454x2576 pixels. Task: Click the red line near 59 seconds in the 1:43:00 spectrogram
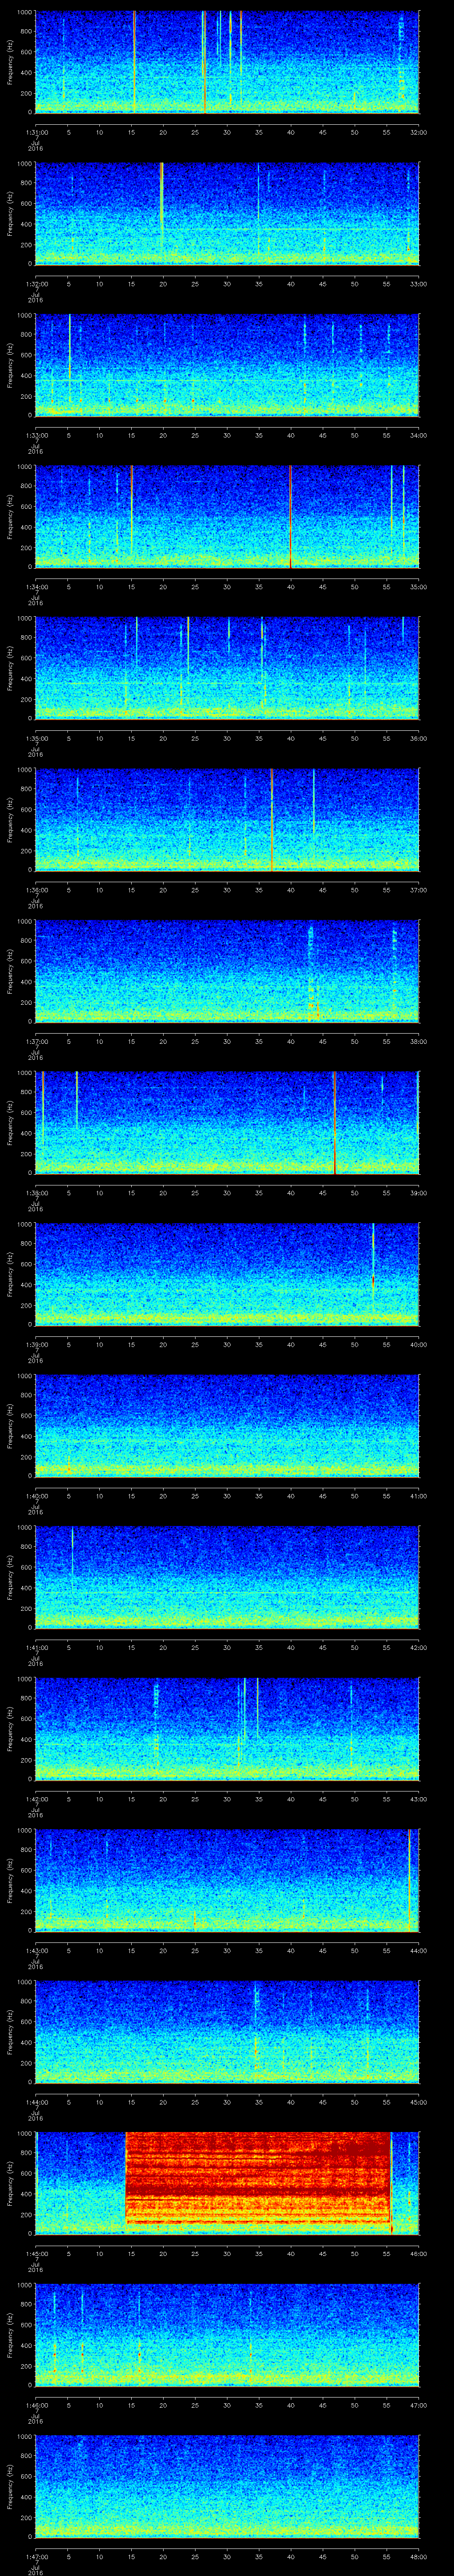pos(409,1879)
